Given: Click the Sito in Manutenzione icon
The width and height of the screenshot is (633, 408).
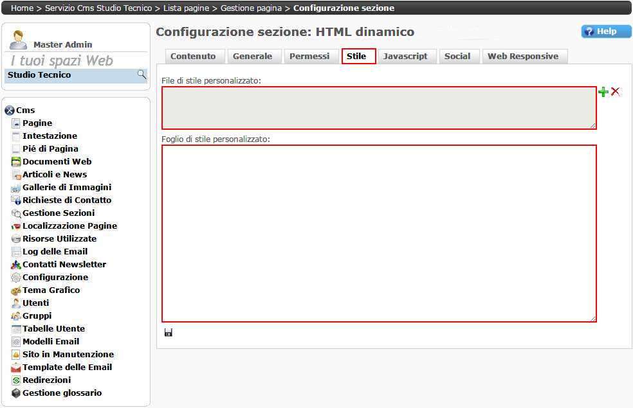Looking at the screenshot, I should [17, 355].
